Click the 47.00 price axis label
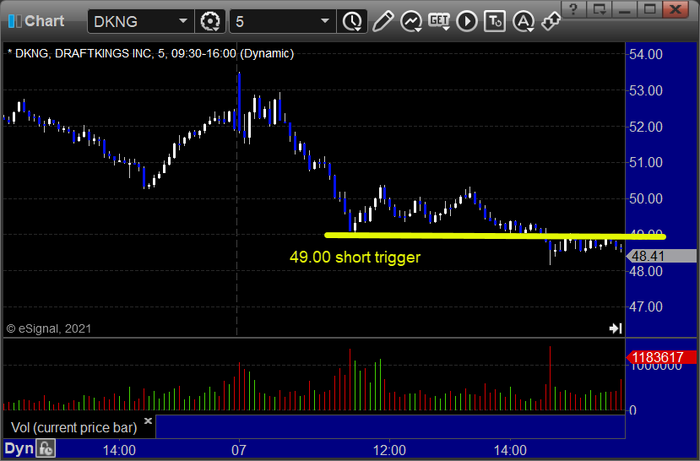This screenshot has height=461, width=700. (x=645, y=307)
